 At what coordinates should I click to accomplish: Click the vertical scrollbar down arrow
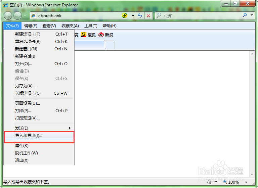point(252,174)
